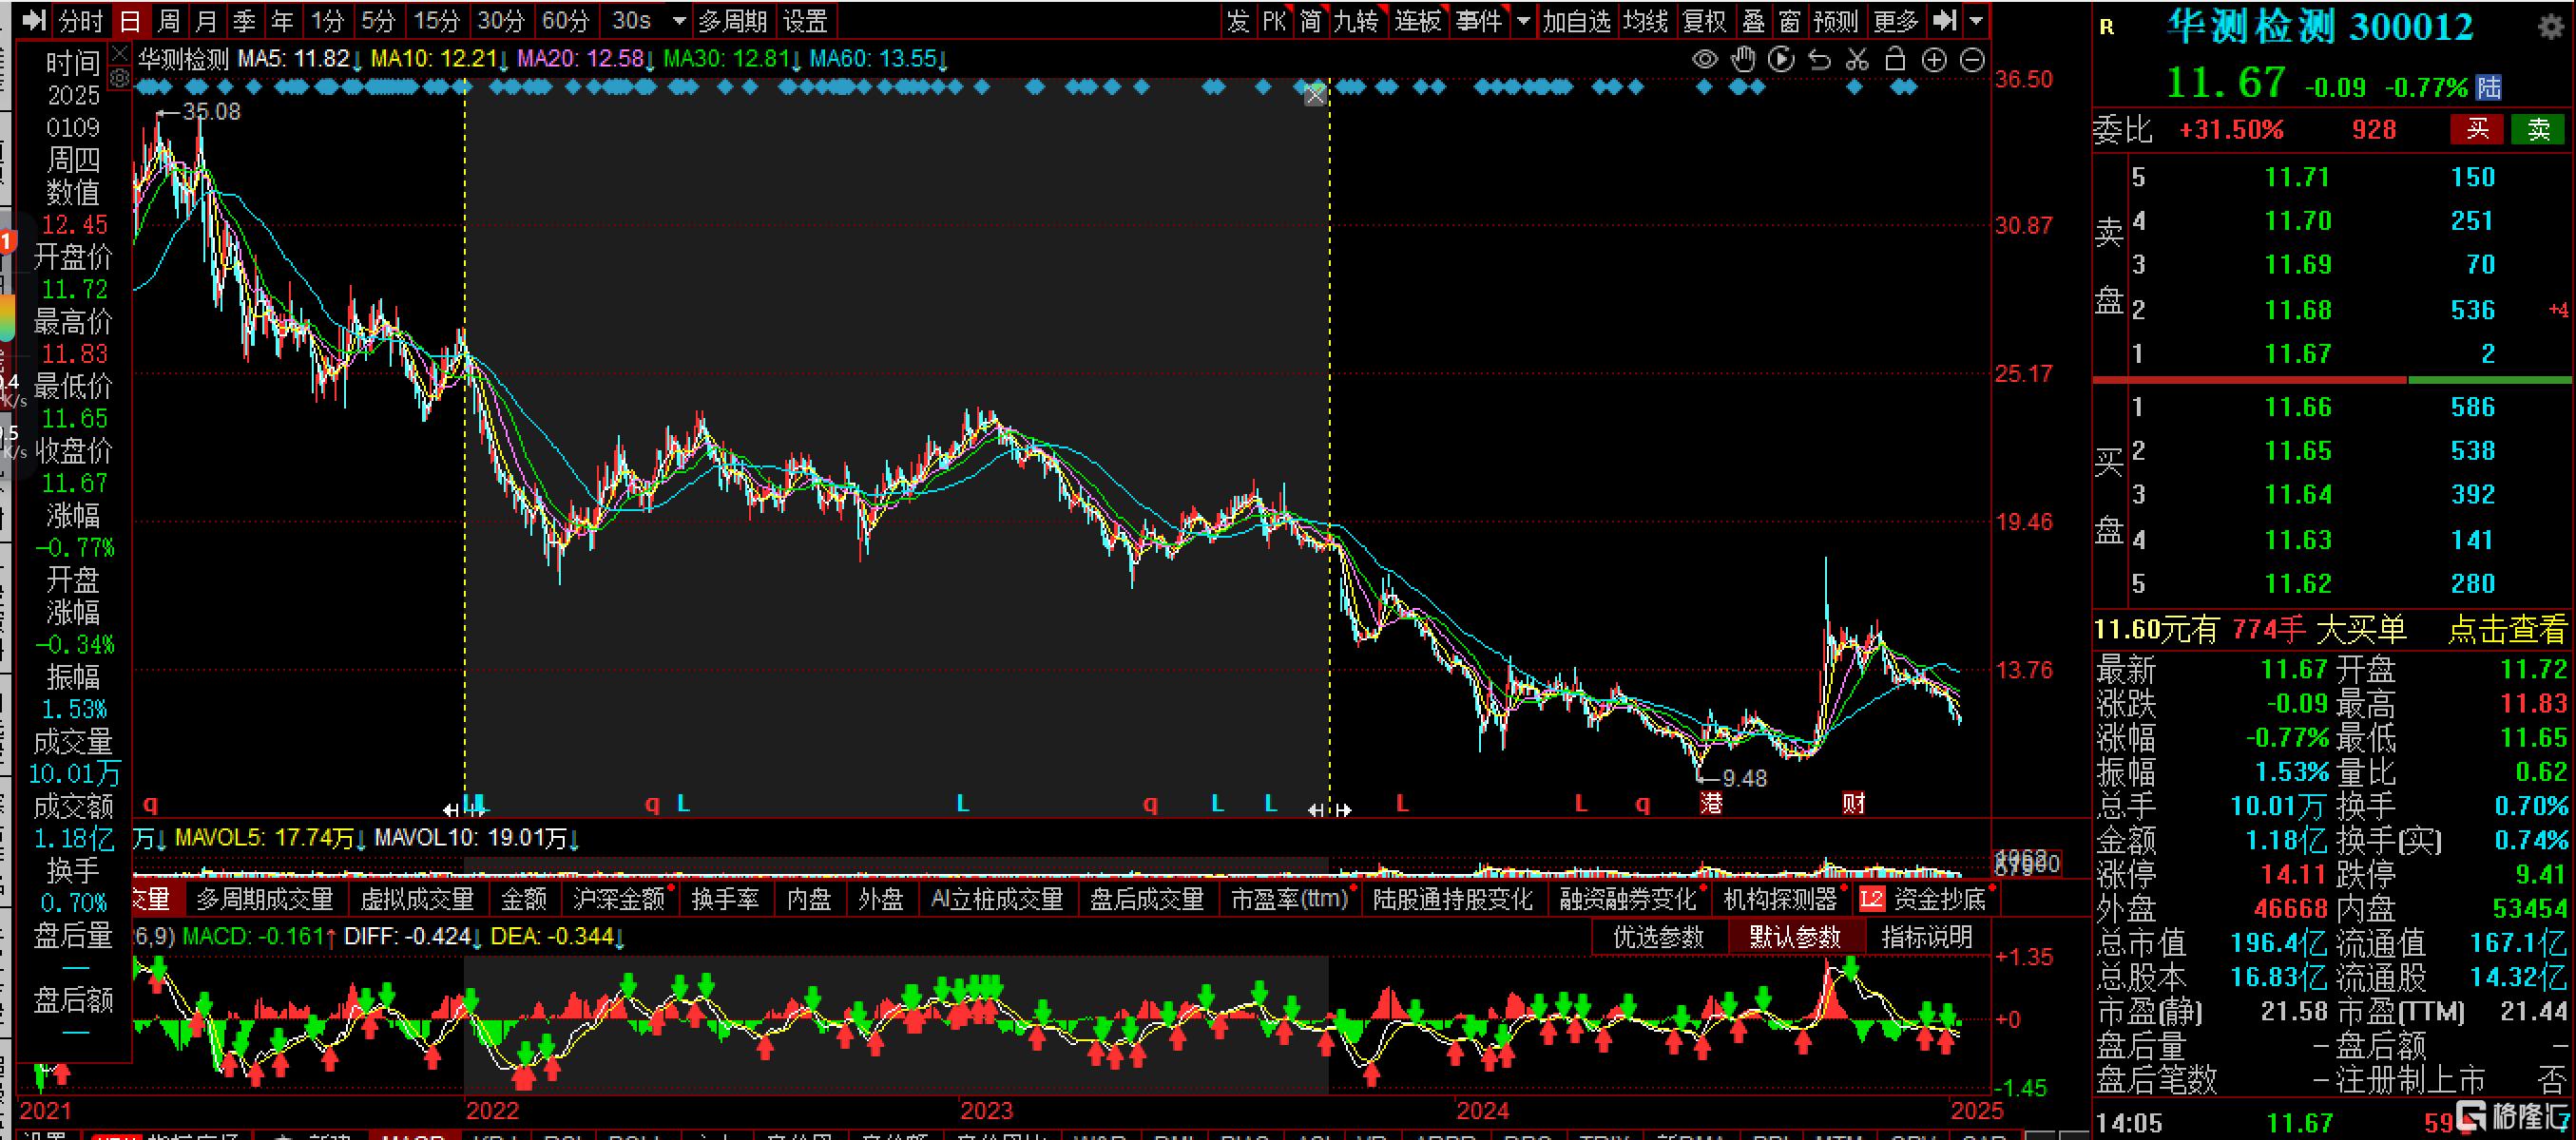Click the 港 event marker on chart
The height and width of the screenshot is (1140, 2576).
(x=1711, y=803)
